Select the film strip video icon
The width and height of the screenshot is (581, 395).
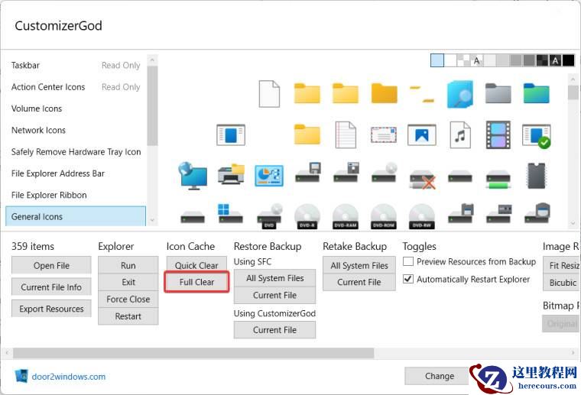(x=498, y=134)
